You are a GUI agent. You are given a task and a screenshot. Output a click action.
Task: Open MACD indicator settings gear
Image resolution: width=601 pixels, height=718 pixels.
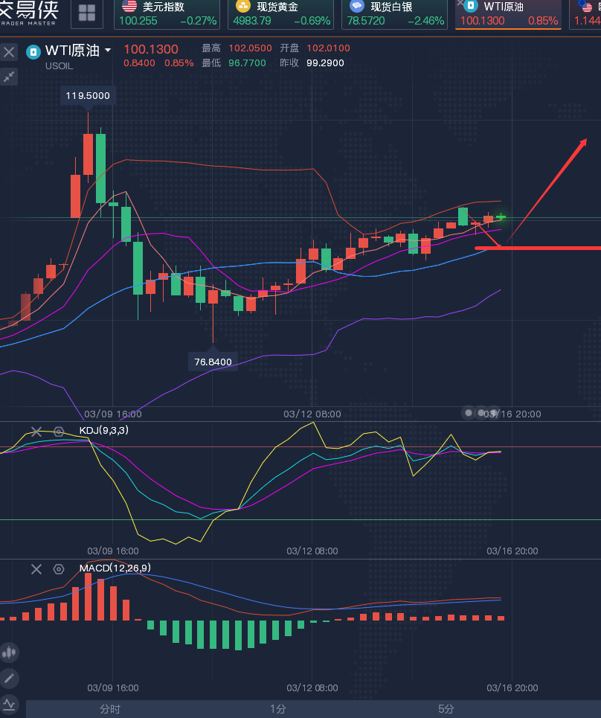click(x=59, y=569)
